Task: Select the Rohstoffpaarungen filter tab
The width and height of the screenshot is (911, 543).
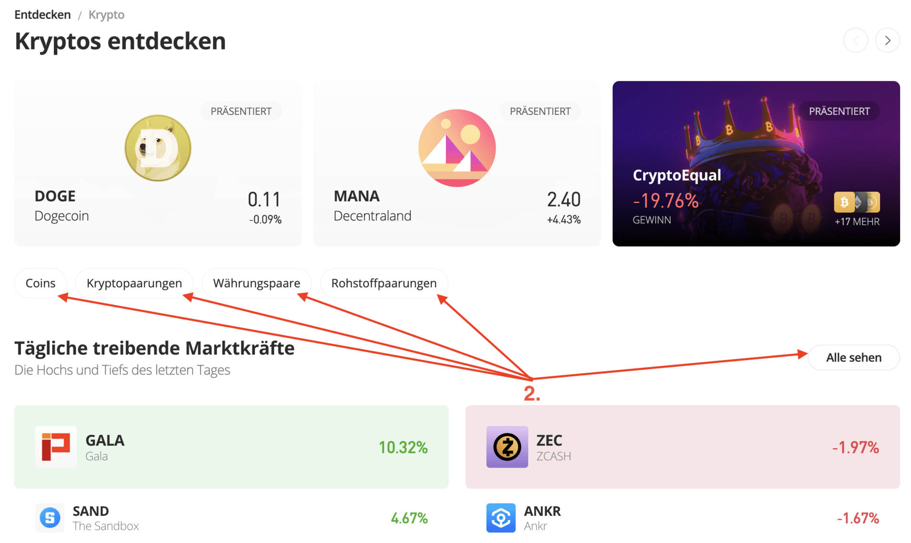Action: tap(384, 283)
